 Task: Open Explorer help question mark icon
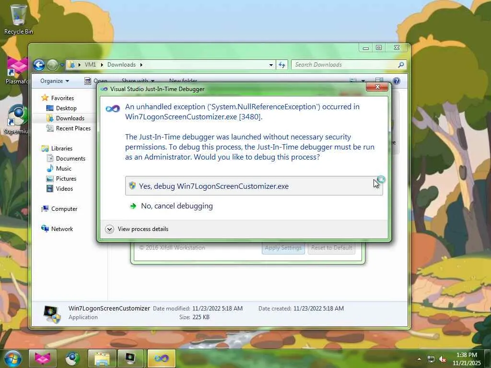point(396,81)
